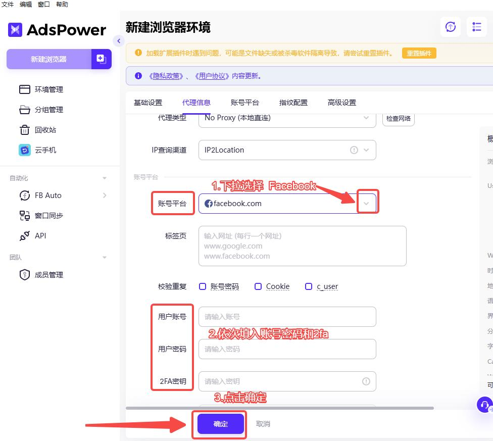
Task: Click the 取消 cancel button
Action: point(263,424)
